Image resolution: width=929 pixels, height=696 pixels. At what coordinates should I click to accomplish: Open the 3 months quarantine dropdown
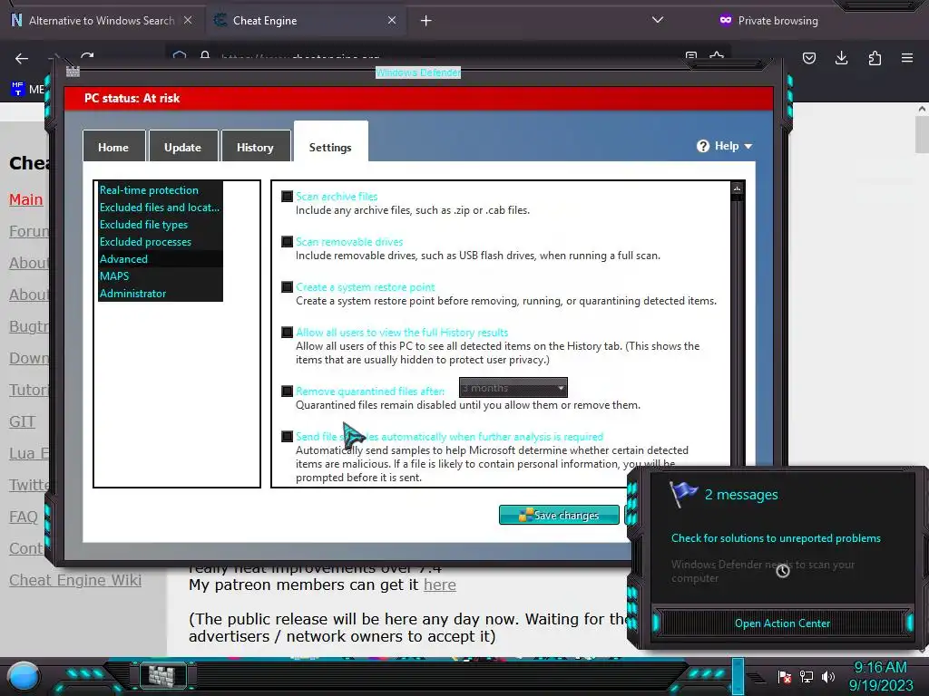click(x=513, y=388)
